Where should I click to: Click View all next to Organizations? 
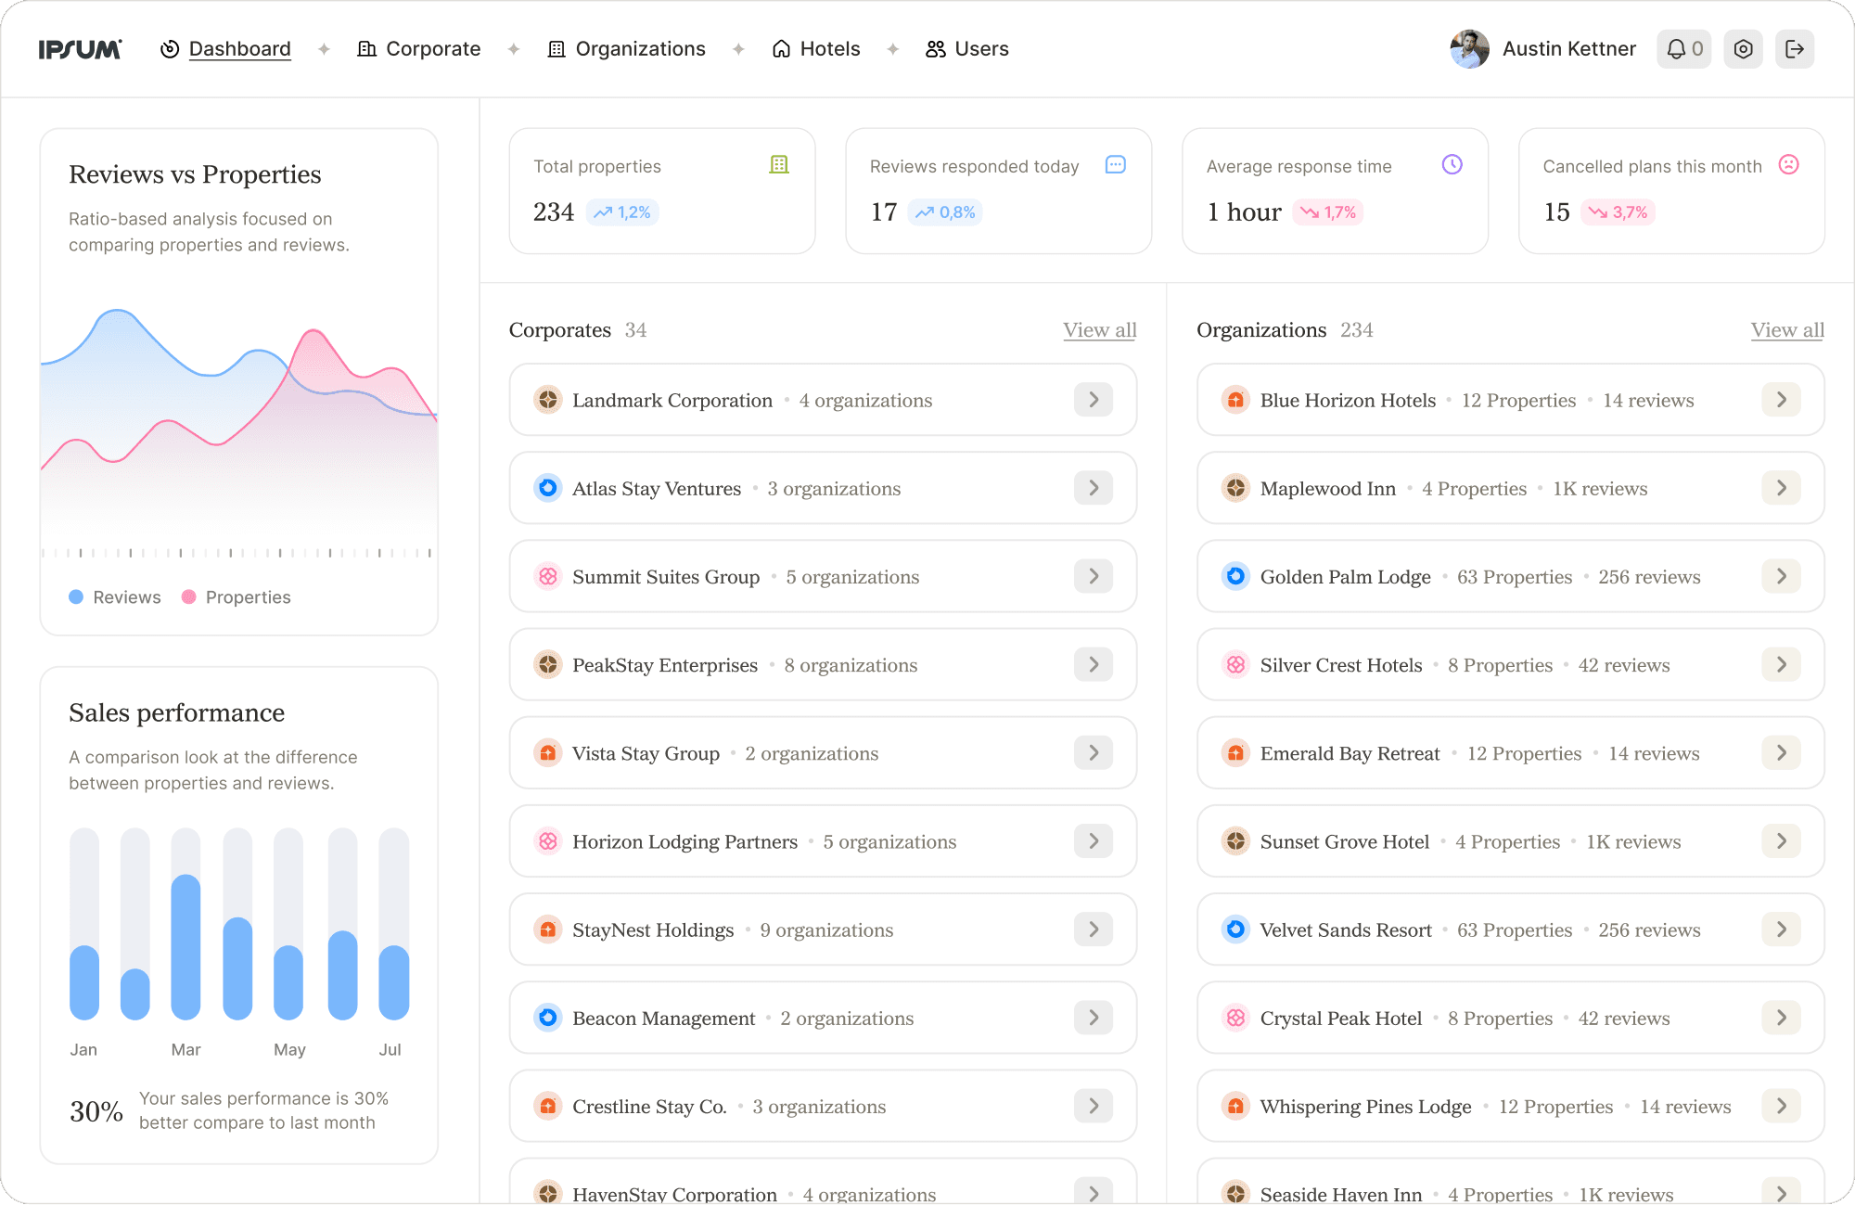1786,330
